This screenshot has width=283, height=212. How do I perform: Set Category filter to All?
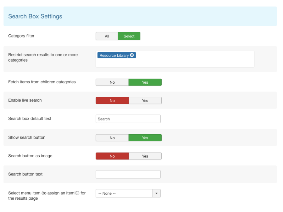click(x=107, y=36)
